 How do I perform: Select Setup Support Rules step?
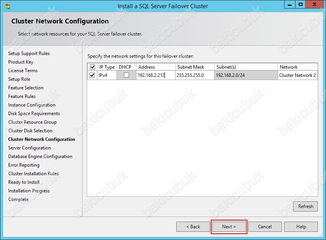click(x=29, y=53)
